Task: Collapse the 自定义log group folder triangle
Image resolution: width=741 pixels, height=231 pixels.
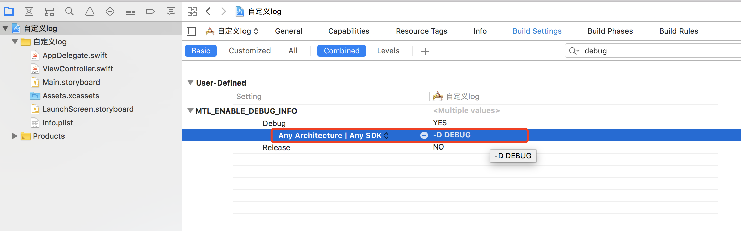Action: coord(15,42)
